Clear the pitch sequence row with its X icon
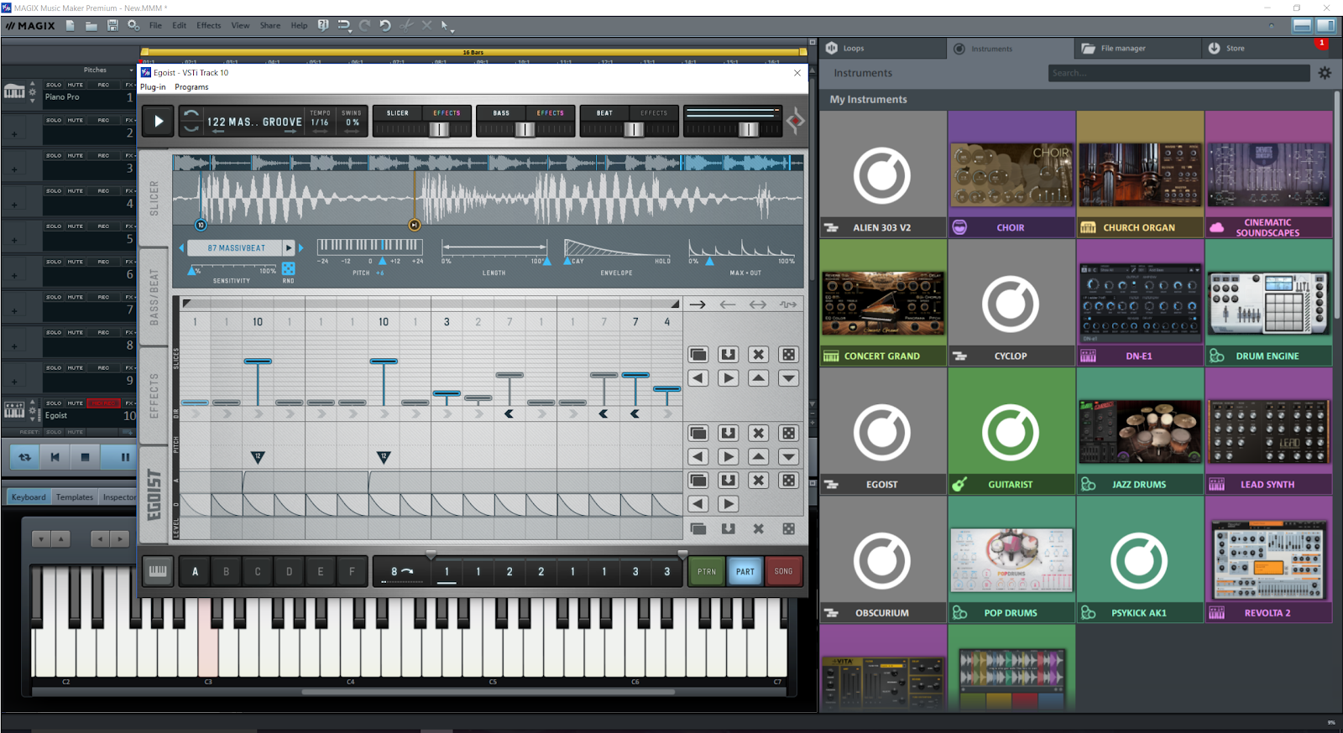Image resolution: width=1343 pixels, height=733 pixels. pyautogui.click(x=759, y=433)
